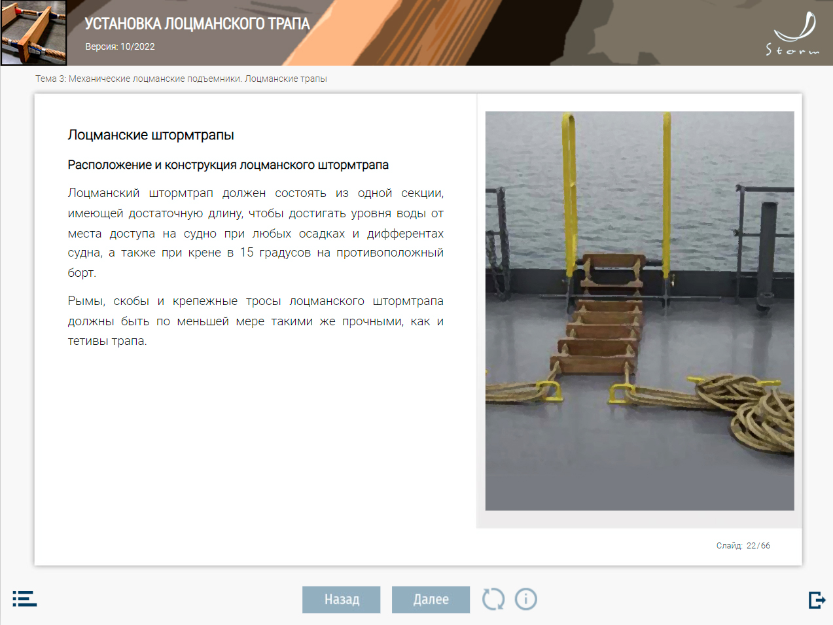Click the paragraph starting Лоцманский штормтрап должен
This screenshot has width=833, height=625.
pos(256,232)
